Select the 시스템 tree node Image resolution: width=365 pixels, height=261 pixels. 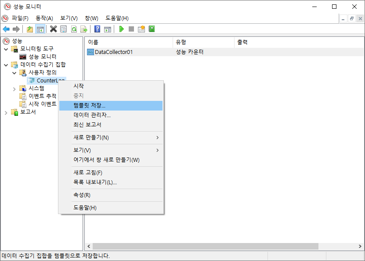click(36, 88)
